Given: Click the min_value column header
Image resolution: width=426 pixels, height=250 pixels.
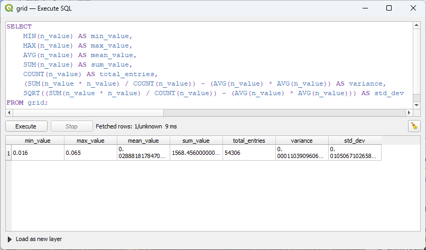Looking at the screenshot, I should coord(38,141).
